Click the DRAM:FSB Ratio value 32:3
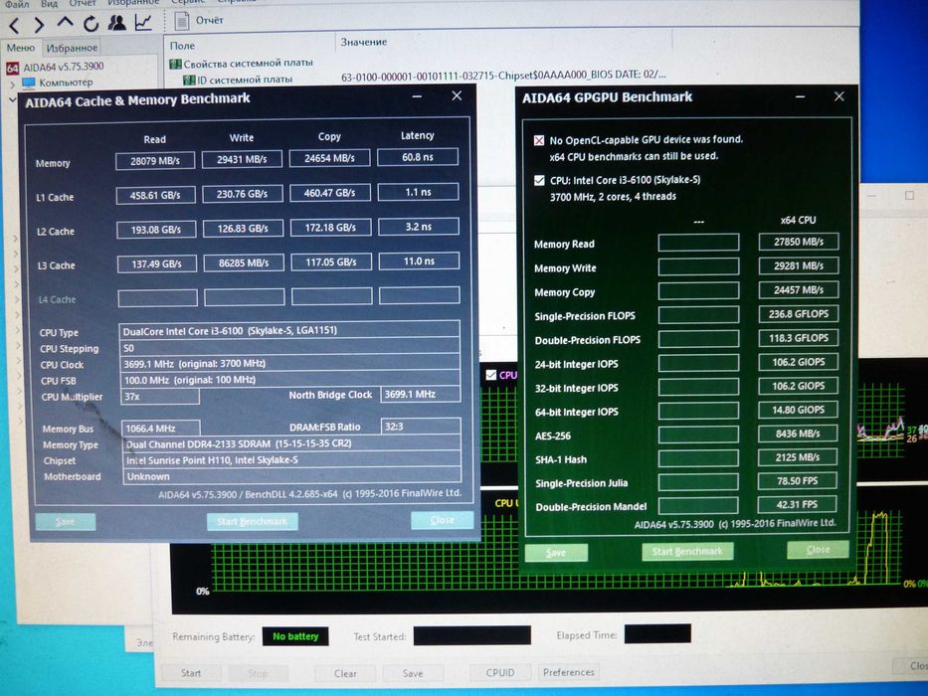Image resolution: width=928 pixels, height=696 pixels. pyautogui.click(x=421, y=427)
